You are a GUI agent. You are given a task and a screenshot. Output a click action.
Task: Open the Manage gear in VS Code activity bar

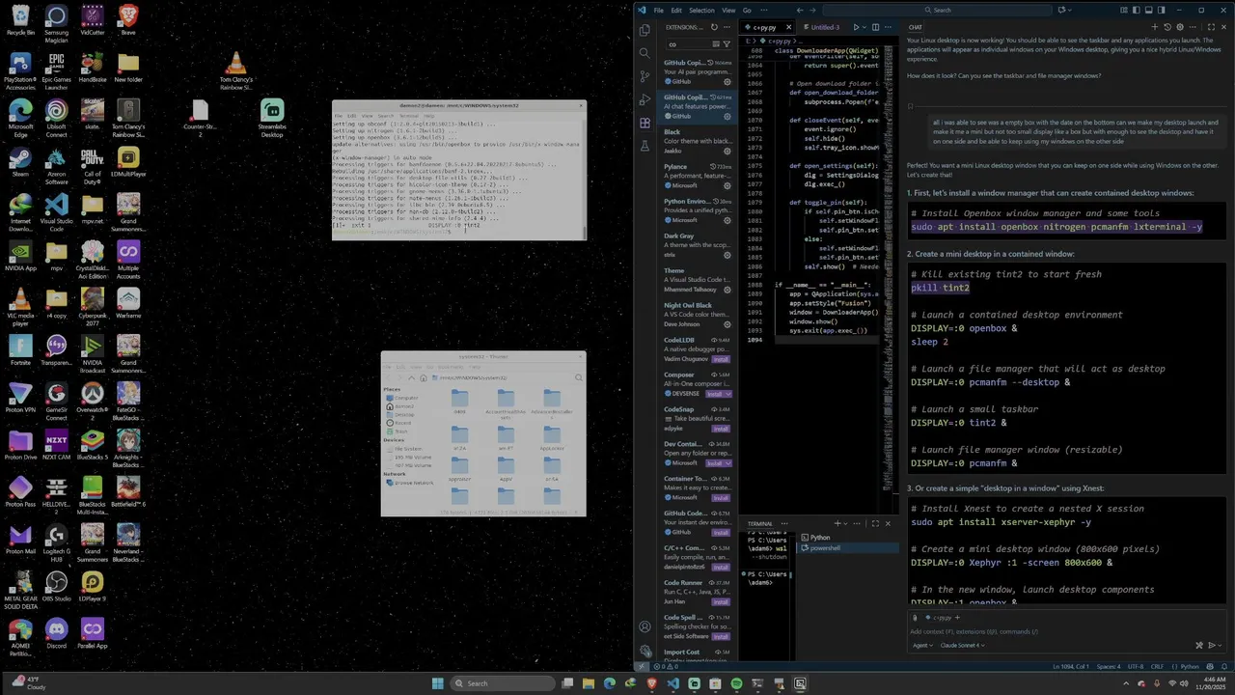pos(645,650)
